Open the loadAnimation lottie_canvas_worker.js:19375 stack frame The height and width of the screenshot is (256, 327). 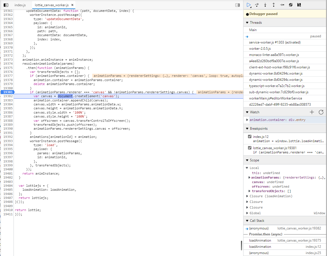pos(285,240)
